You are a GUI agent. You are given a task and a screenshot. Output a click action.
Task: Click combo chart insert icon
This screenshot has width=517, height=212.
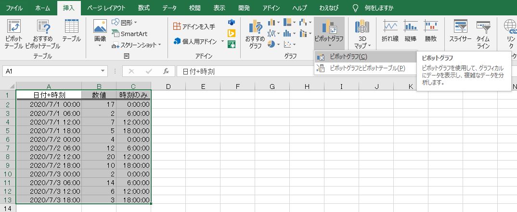coord(303,33)
